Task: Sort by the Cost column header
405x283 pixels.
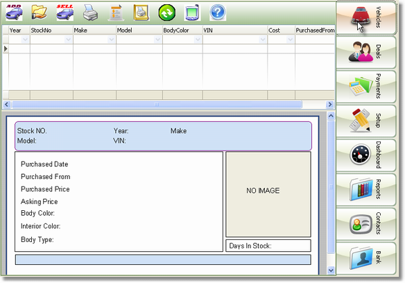Action: [x=282, y=31]
